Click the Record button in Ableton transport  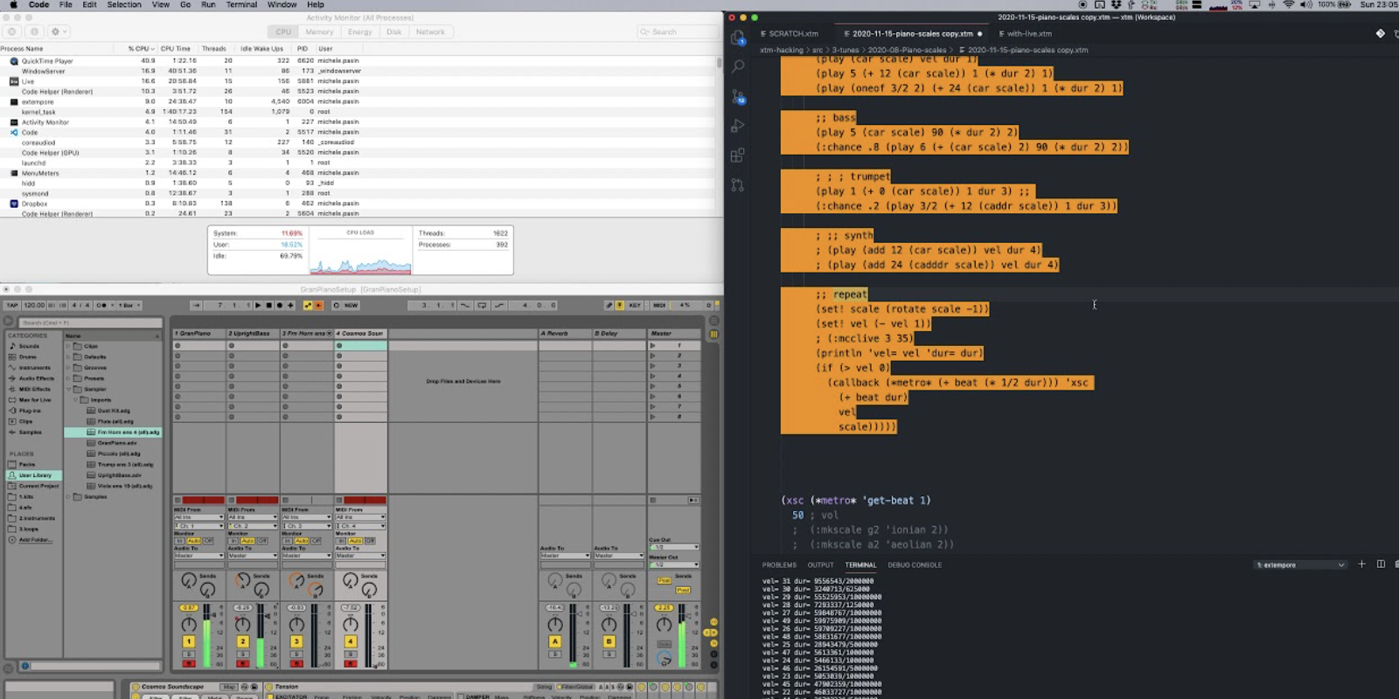280,305
